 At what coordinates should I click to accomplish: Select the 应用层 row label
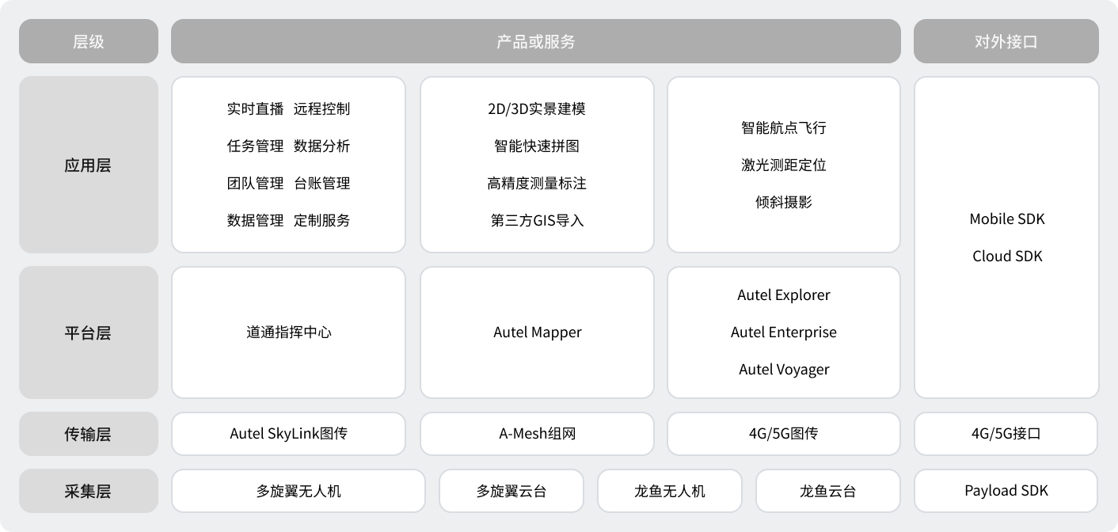(x=89, y=165)
